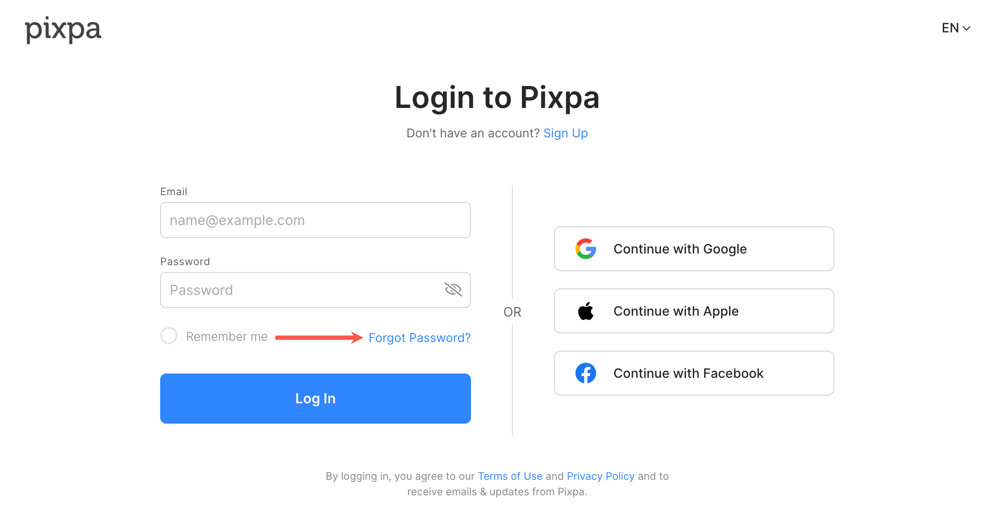The width and height of the screenshot is (992, 532).
Task: Click the Login to Pixpa heading
Action: [x=497, y=98]
